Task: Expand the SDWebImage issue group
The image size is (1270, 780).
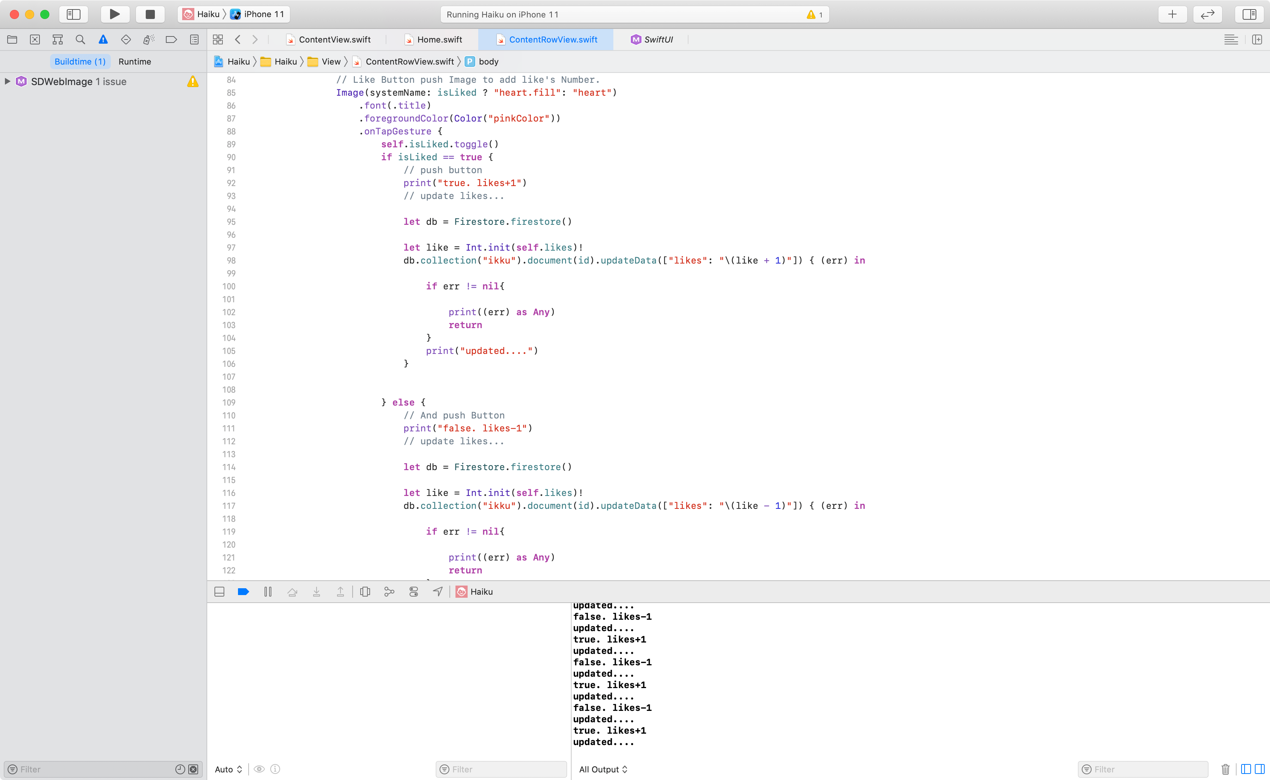Action: (7, 81)
